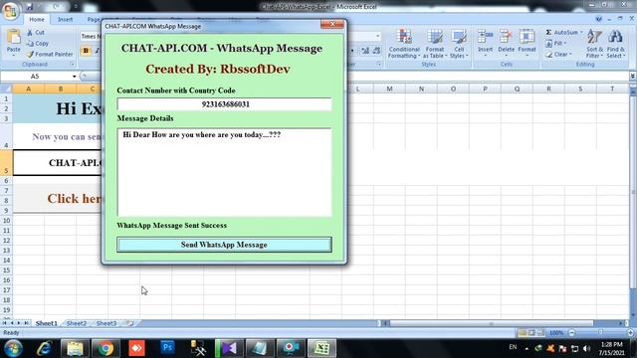Click Send WhatsApp Message button
Image resolution: width=637 pixels, height=358 pixels.
224,245
